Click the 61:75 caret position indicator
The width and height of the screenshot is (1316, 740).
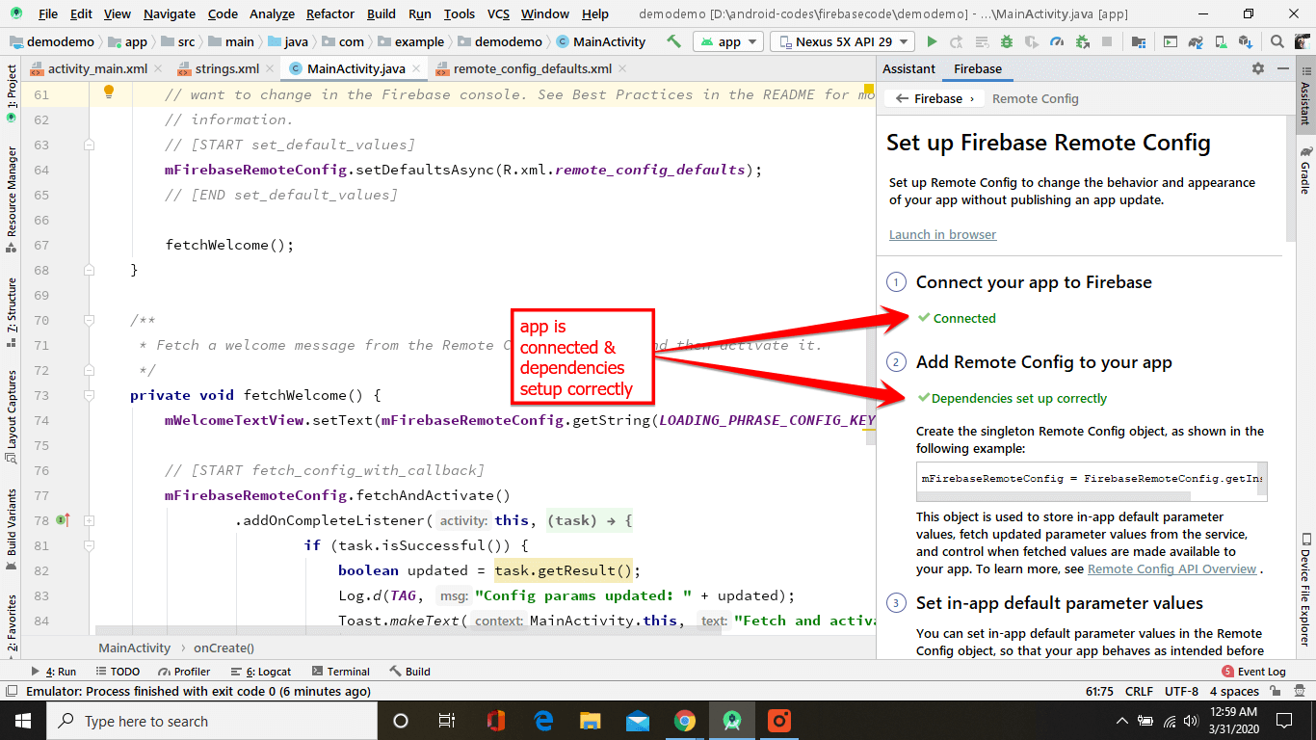pyautogui.click(x=1099, y=692)
